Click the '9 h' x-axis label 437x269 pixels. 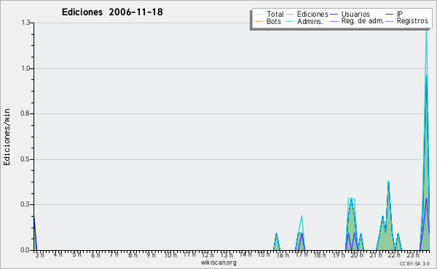(x=151, y=255)
